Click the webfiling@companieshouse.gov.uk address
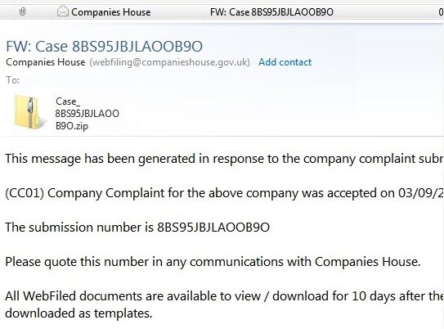This screenshot has width=444, height=329. tap(169, 62)
